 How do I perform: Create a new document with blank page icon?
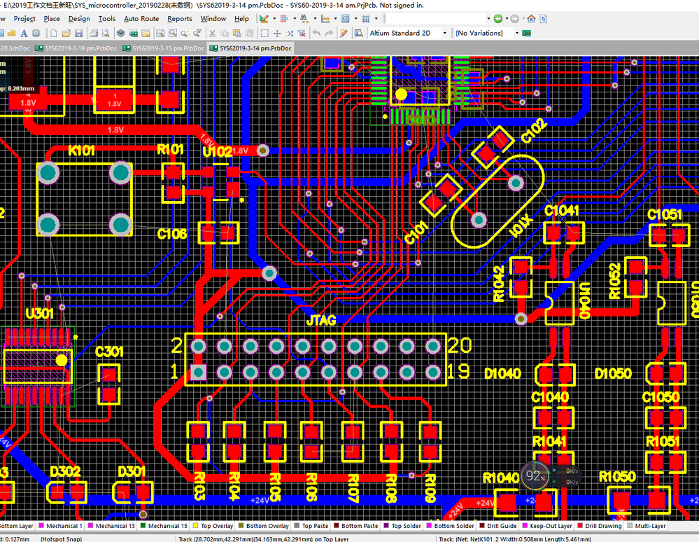tap(53, 33)
